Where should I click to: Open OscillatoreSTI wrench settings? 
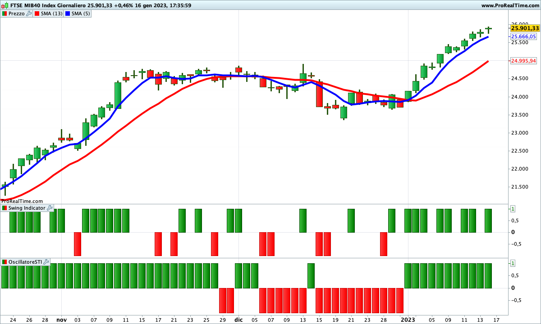[46, 262]
